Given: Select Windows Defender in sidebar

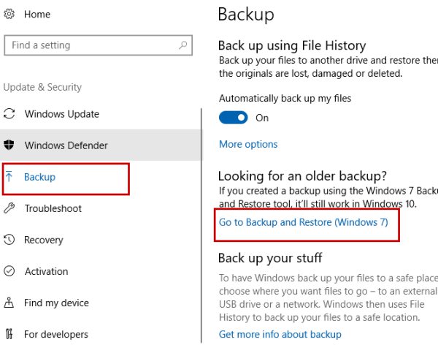Looking at the screenshot, I should click(101, 145).
